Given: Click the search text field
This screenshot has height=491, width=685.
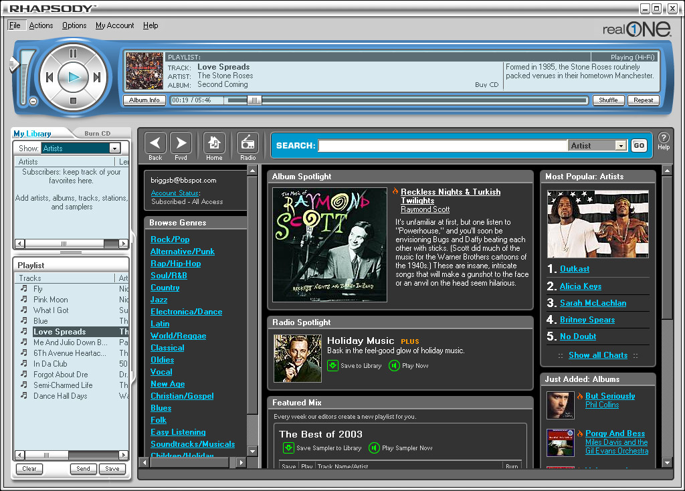Looking at the screenshot, I should click(443, 145).
